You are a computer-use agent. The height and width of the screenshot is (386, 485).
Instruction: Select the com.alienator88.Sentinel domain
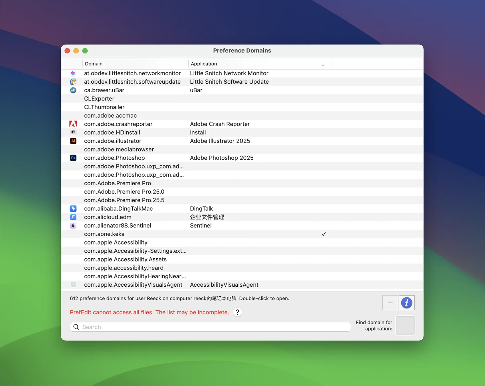click(x=118, y=226)
